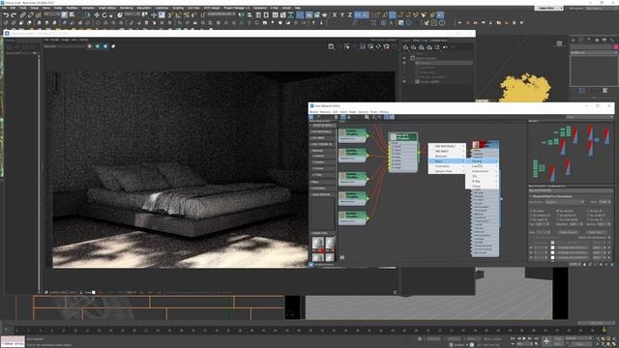
Task: Activate the Select and Rotate tool
Action: (104, 15)
